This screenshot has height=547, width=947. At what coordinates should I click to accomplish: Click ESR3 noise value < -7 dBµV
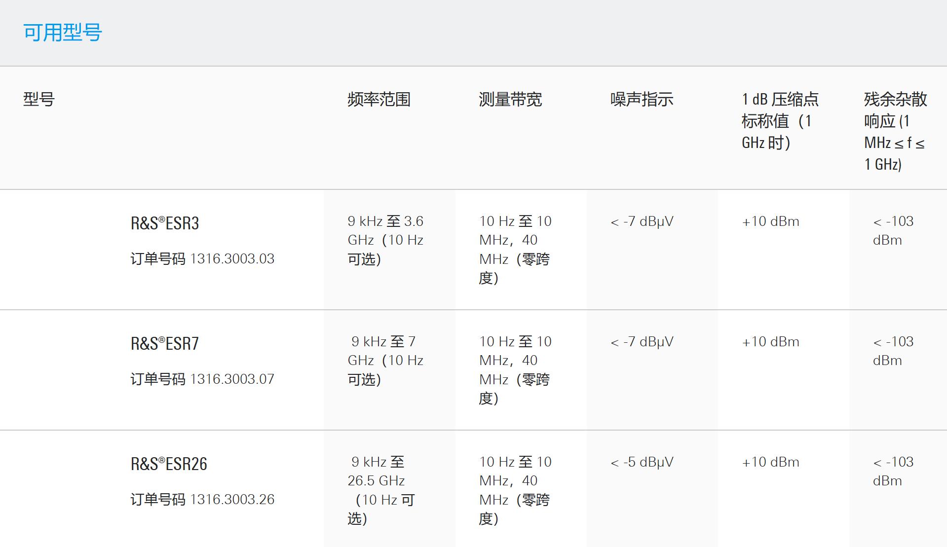click(x=642, y=221)
